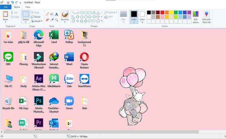
Task: Redo the last undone action
Action: pyautogui.click(x=17, y=2)
